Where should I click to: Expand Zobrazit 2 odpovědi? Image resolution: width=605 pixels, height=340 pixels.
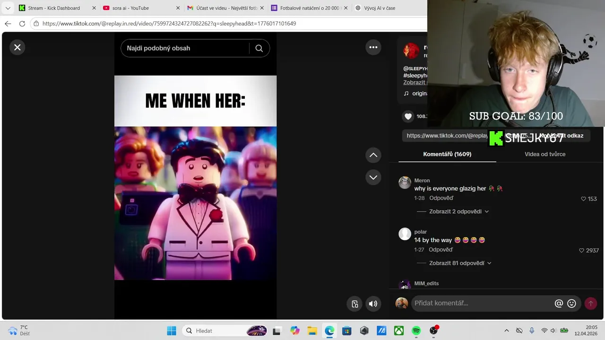tap(459, 212)
